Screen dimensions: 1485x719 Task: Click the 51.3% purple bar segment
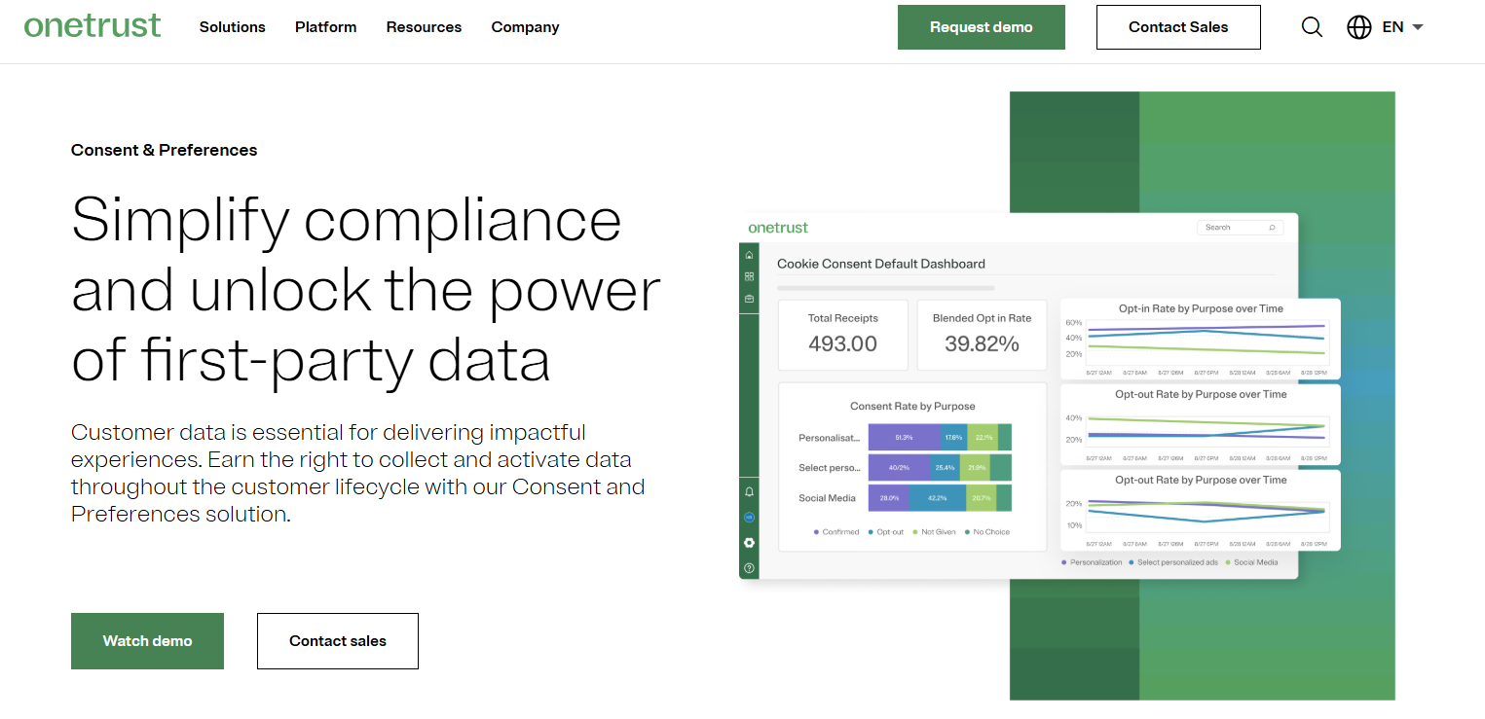click(904, 438)
